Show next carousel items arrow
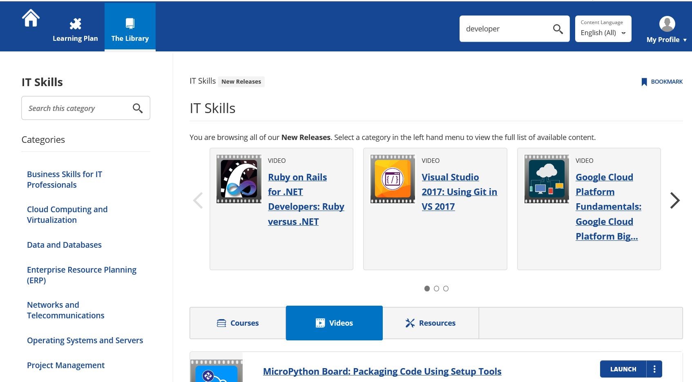692x382 pixels. (x=675, y=200)
